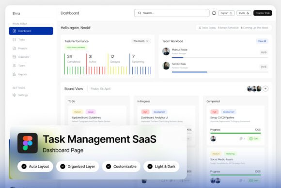Image resolution: width=281 pixels, height=188 pixels.
Task: Open Settings in the sidebar
Action: (31, 95)
